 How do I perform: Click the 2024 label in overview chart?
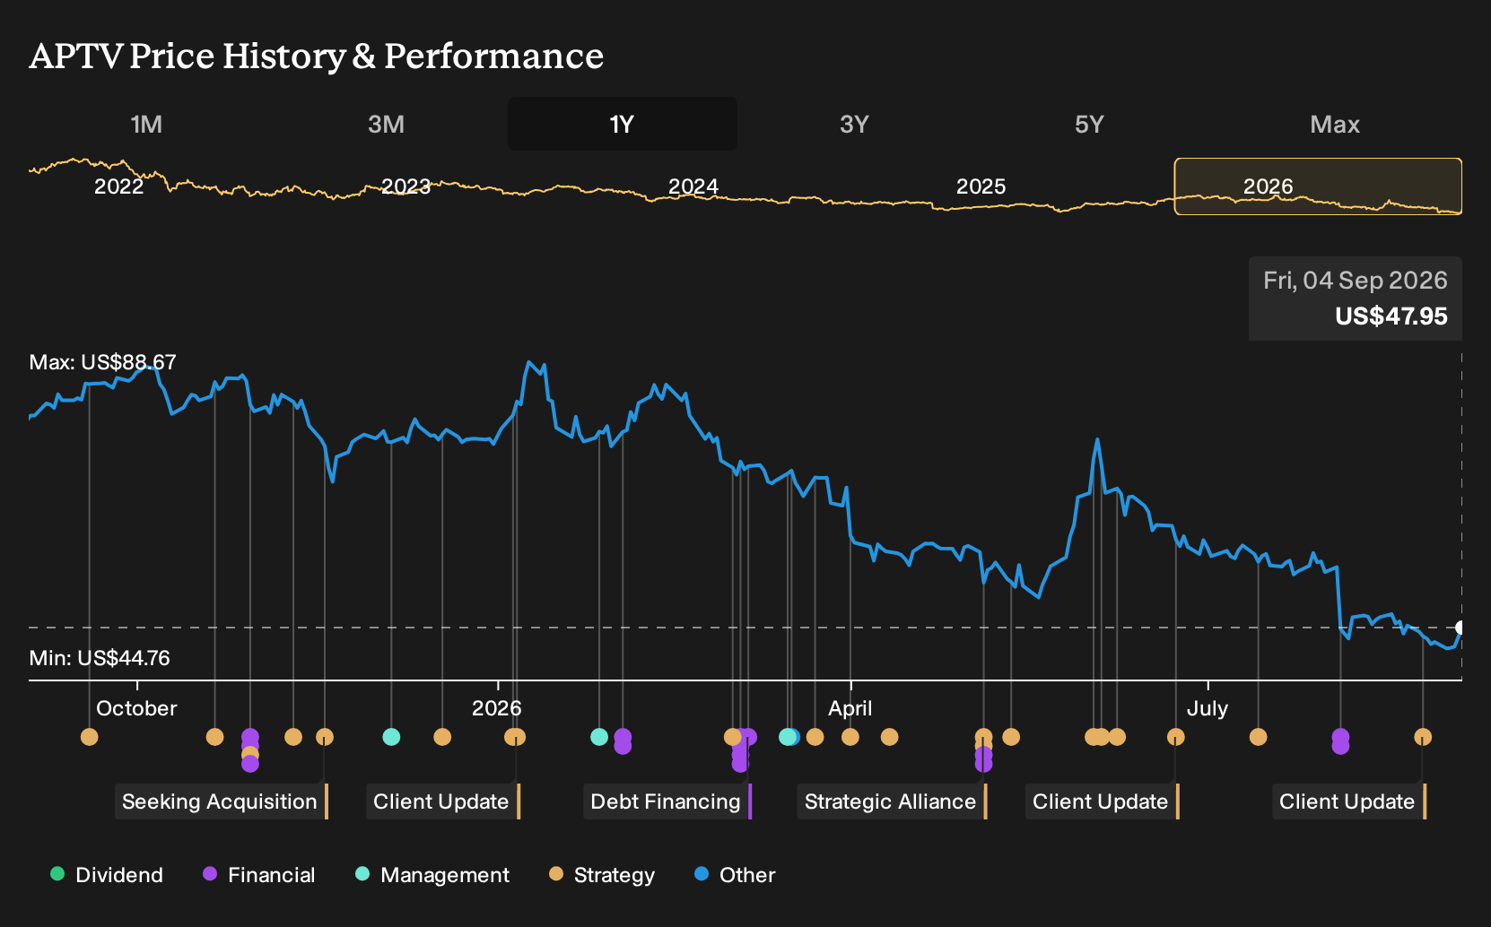click(693, 186)
